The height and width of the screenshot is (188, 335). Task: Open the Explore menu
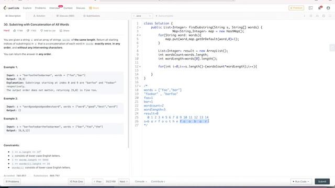point(27,8)
